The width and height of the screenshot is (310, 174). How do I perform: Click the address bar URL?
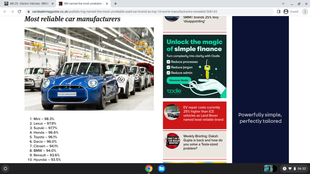[x=125, y=12]
